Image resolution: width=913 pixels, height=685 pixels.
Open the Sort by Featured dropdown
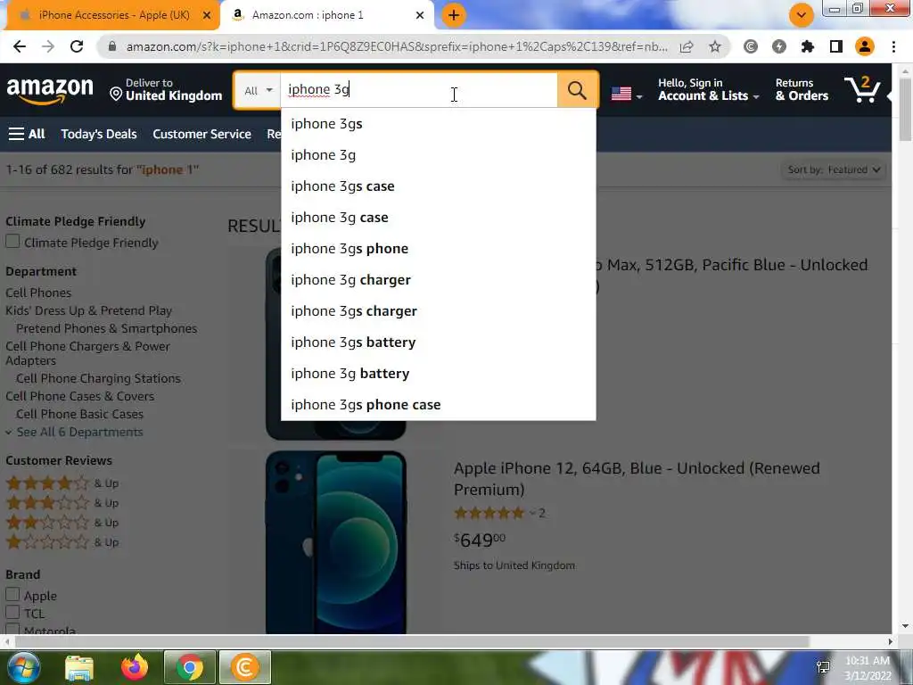coord(834,169)
